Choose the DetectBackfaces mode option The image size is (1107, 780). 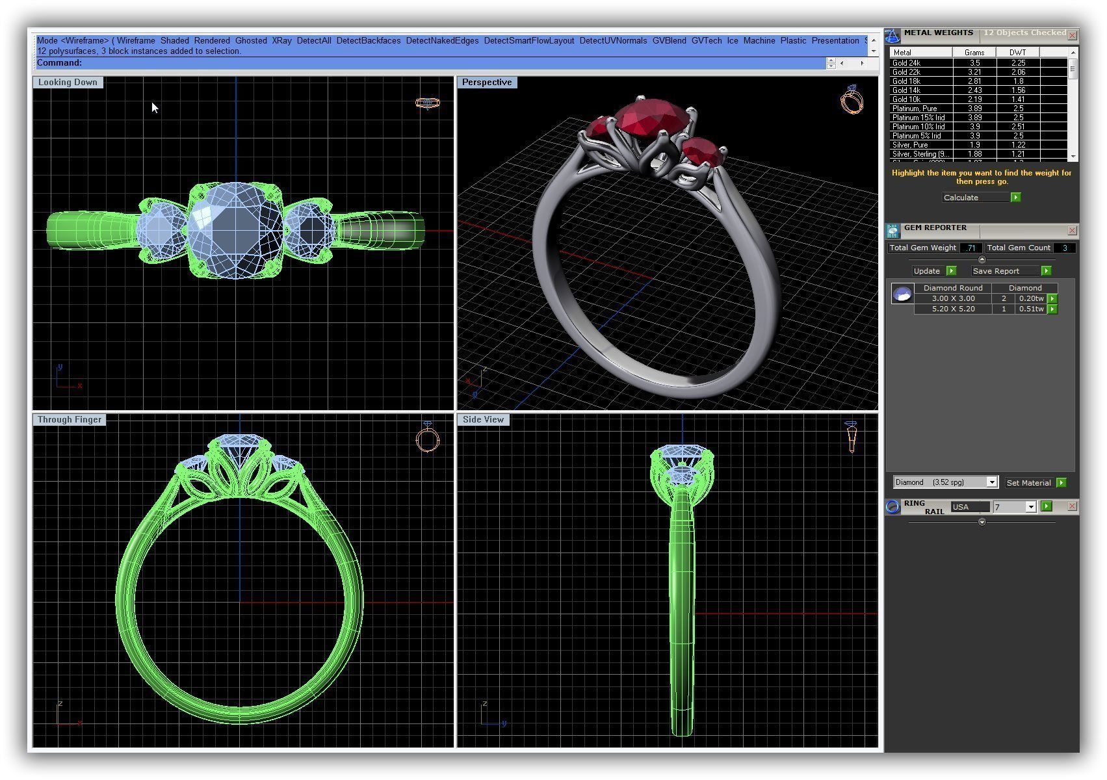[369, 40]
